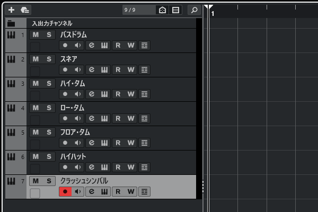This screenshot has height=212, width=318.
Task: Open lanes dropdown on フロア・タム track
Action: click(x=144, y=143)
